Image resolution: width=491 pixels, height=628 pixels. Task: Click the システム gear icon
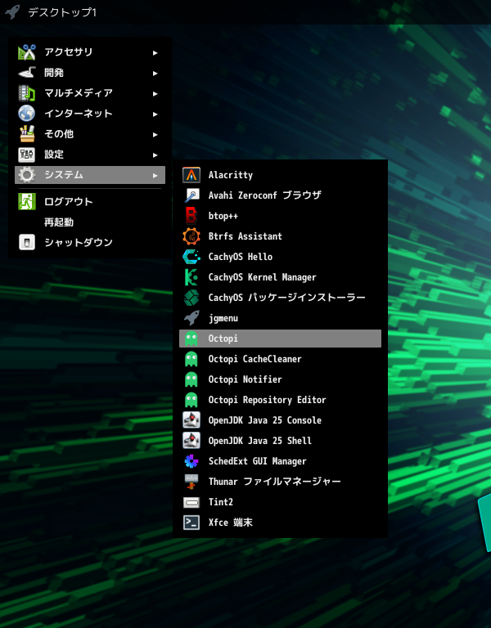pos(27,175)
